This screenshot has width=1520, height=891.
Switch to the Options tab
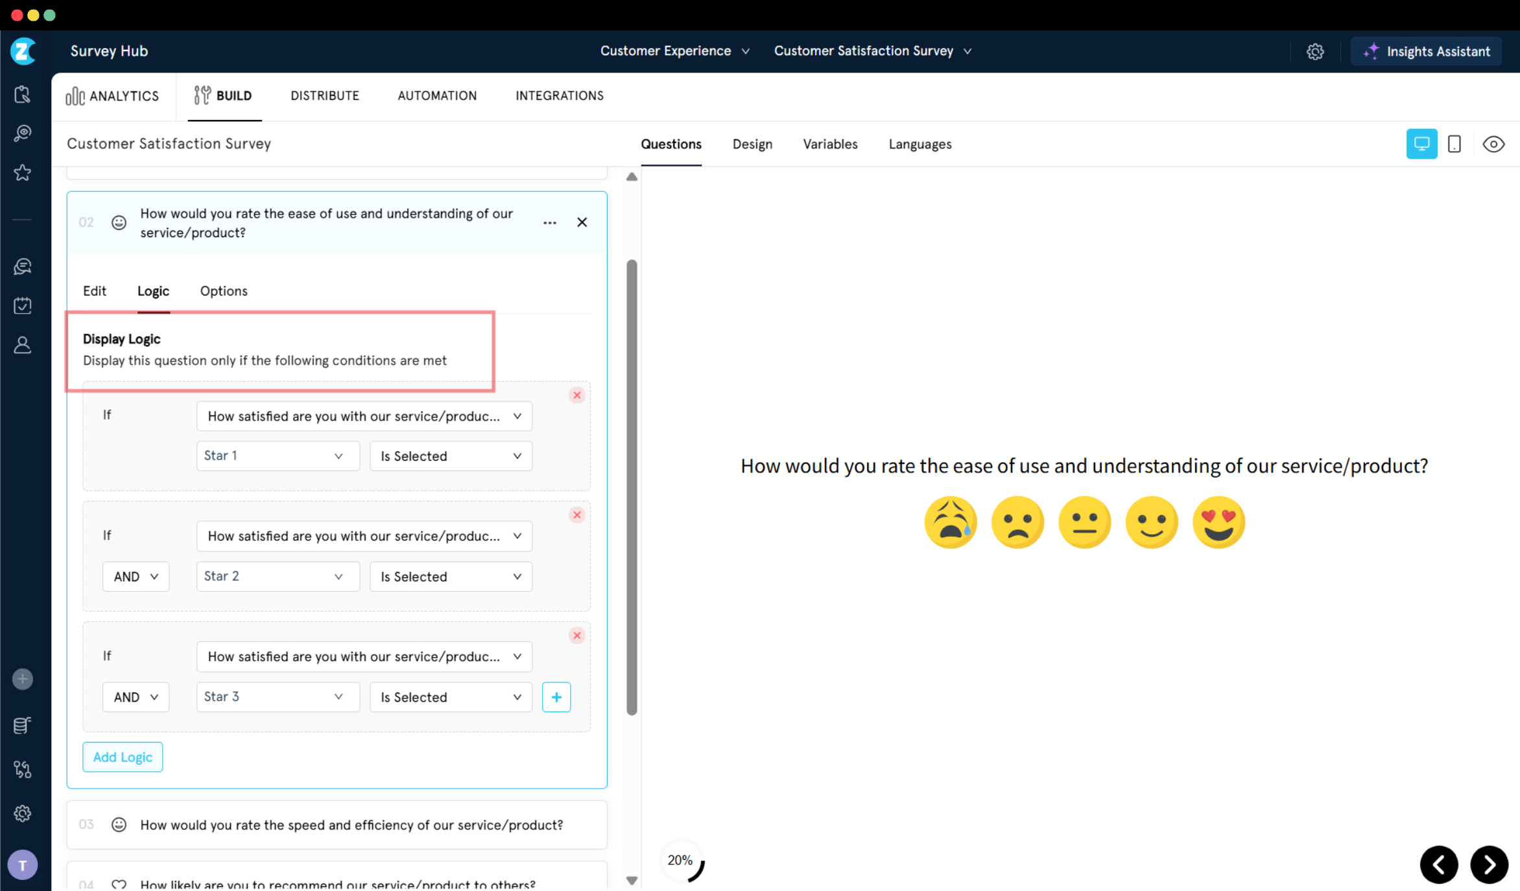(x=223, y=291)
